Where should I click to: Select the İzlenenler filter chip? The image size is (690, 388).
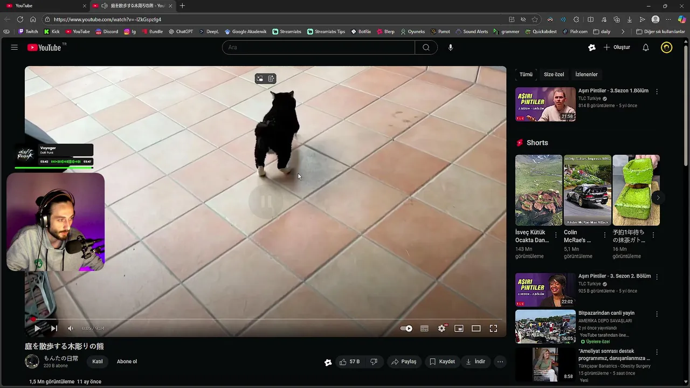pyautogui.click(x=586, y=74)
